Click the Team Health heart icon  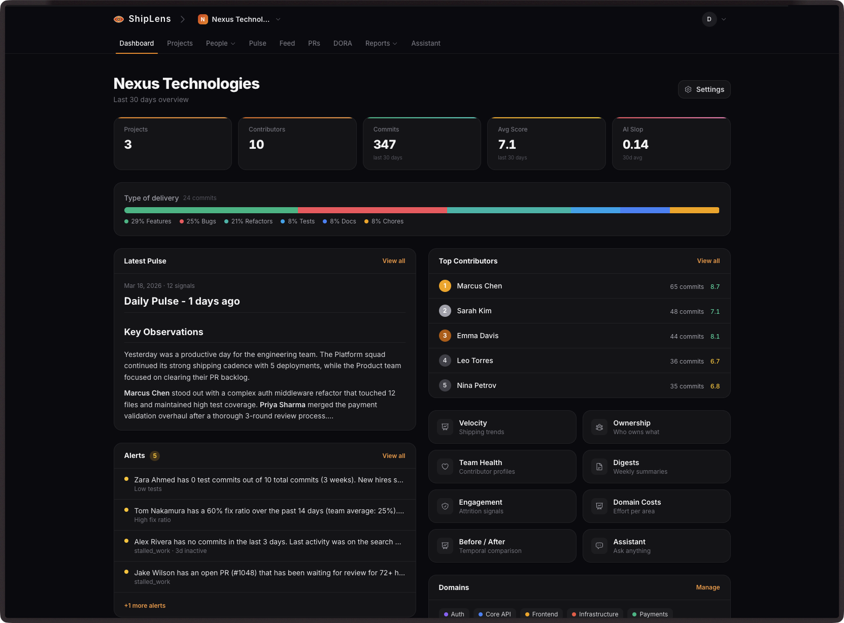point(445,467)
